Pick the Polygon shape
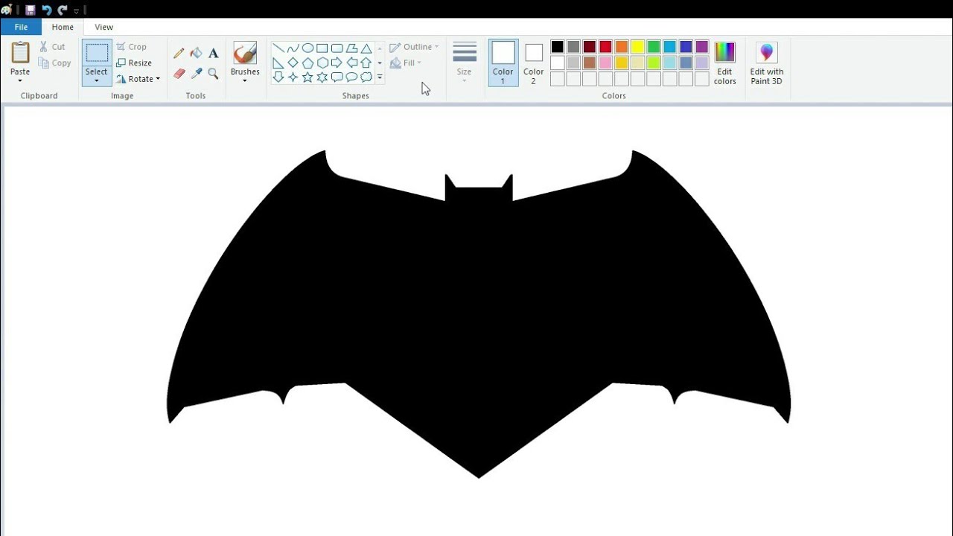The image size is (953, 536). (x=351, y=48)
